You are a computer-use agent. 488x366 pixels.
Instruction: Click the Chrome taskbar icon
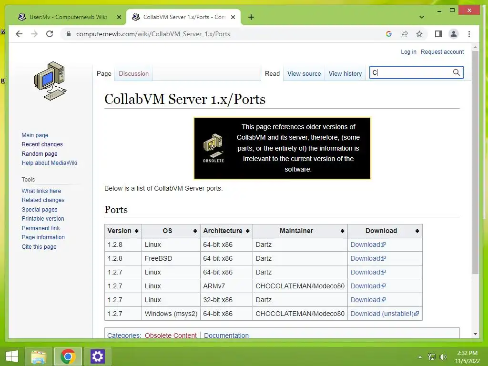[x=68, y=356]
